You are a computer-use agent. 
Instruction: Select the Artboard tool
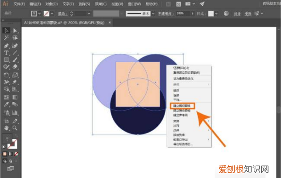pyautogui.click(x=6, y=121)
